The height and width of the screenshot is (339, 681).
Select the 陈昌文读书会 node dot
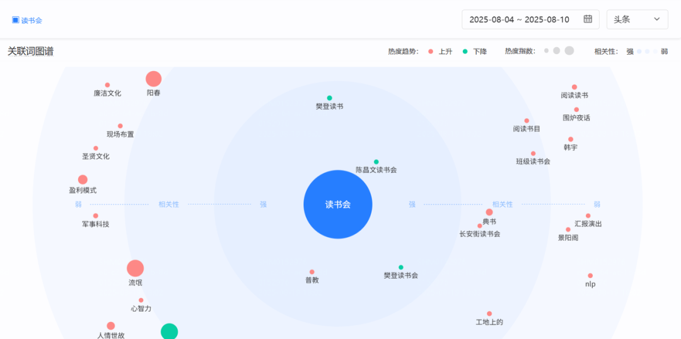[376, 162]
